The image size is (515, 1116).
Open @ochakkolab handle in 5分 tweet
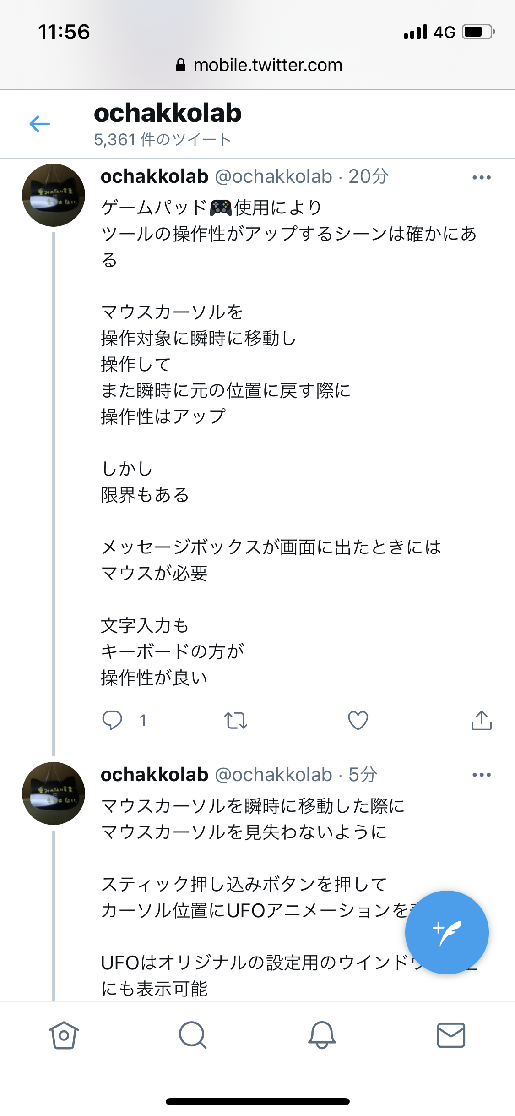coord(273,775)
